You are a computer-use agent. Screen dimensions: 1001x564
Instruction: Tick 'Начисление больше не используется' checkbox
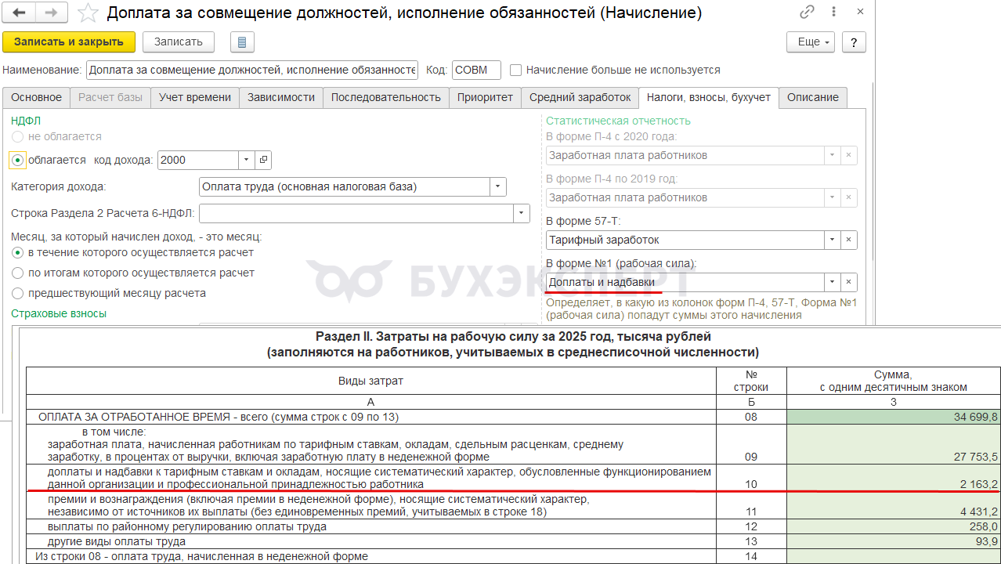coord(515,70)
